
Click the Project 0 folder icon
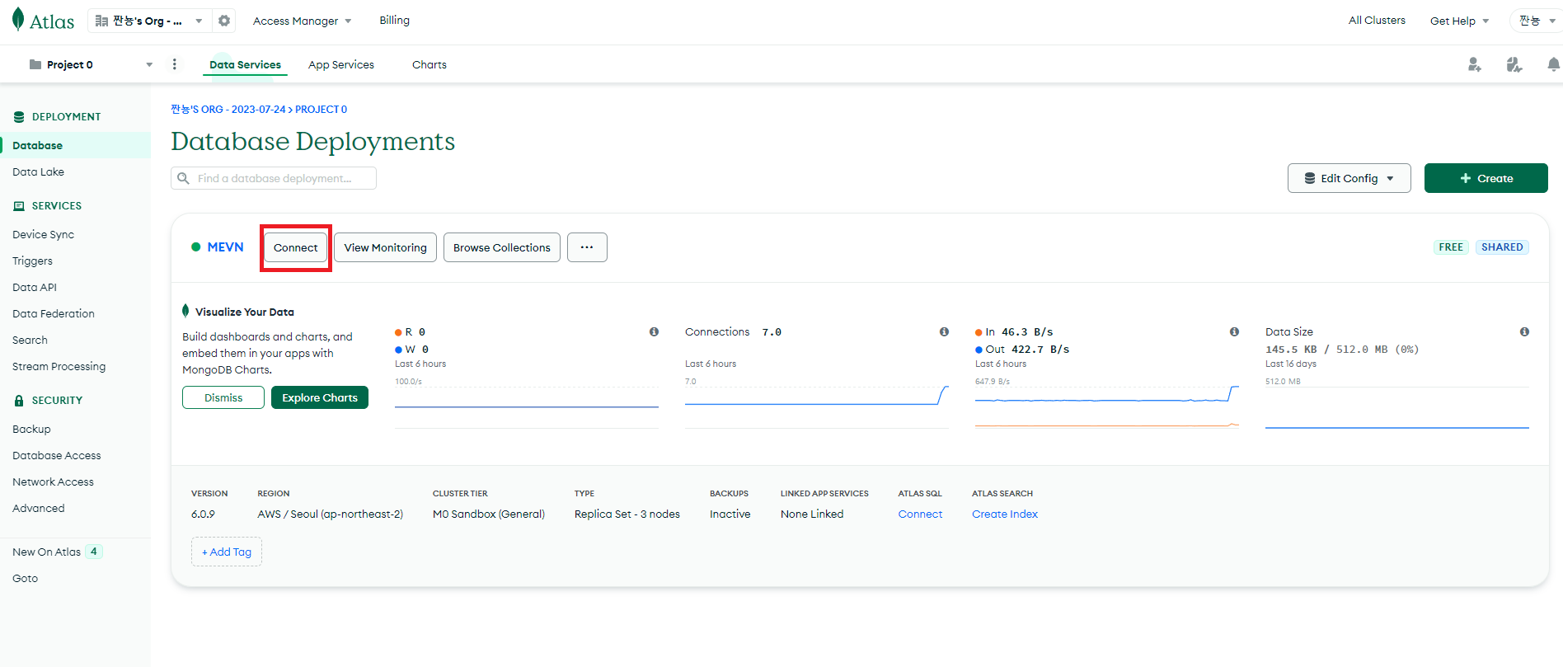35,64
